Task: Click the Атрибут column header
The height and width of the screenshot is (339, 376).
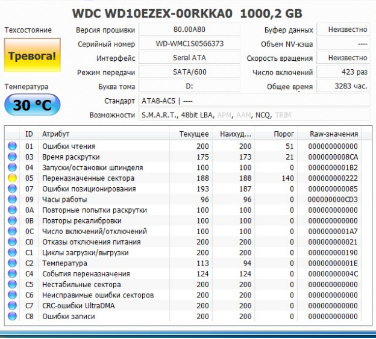Action: (104, 134)
